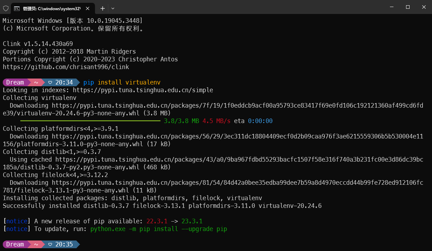Click the tilde directory segment of first prompt
Viewport: 432px width, 251px height.
(36, 82)
